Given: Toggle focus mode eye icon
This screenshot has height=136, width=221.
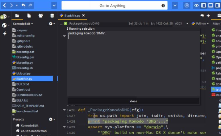Looking at the screenshot, I should pos(196,6).
